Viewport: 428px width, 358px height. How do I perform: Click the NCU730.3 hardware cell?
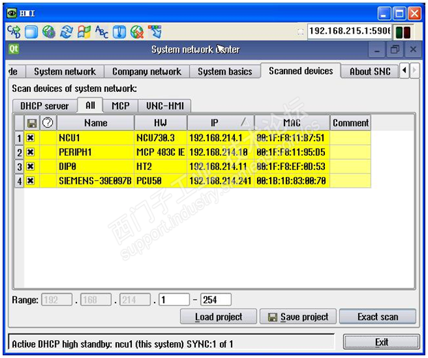(x=161, y=138)
